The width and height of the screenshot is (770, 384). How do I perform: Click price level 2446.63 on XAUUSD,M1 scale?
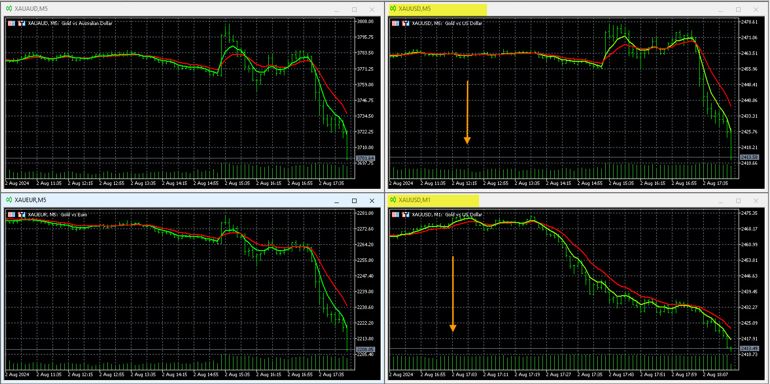point(749,276)
